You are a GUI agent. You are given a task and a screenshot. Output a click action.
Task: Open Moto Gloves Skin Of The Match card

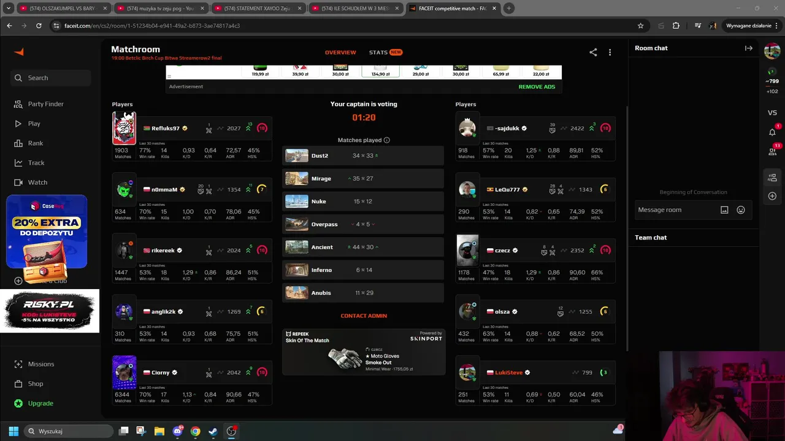pyautogui.click(x=364, y=352)
